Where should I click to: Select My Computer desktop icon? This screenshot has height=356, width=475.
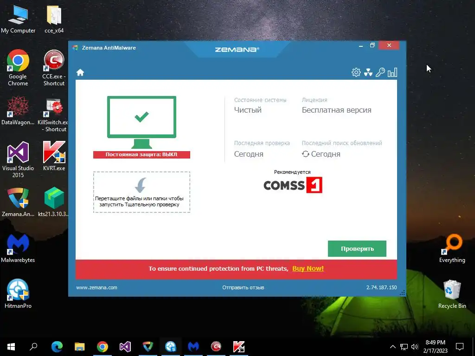pos(18,19)
